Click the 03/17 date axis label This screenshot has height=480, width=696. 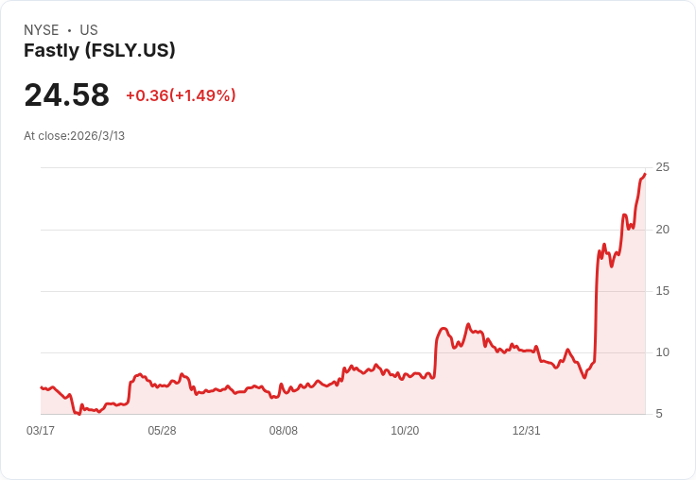[x=41, y=431]
